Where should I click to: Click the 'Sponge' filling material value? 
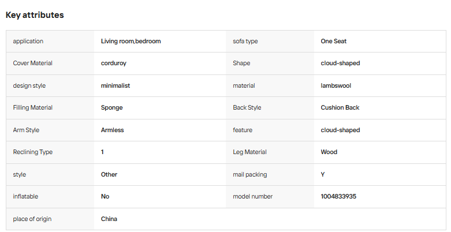coord(112,108)
